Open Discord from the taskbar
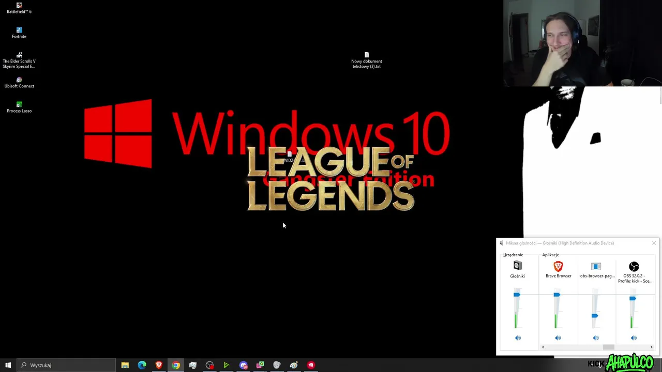 (x=243, y=365)
